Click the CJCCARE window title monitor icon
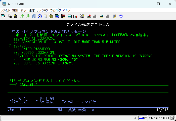This screenshot has width=176, height=121. (x=4, y=4)
